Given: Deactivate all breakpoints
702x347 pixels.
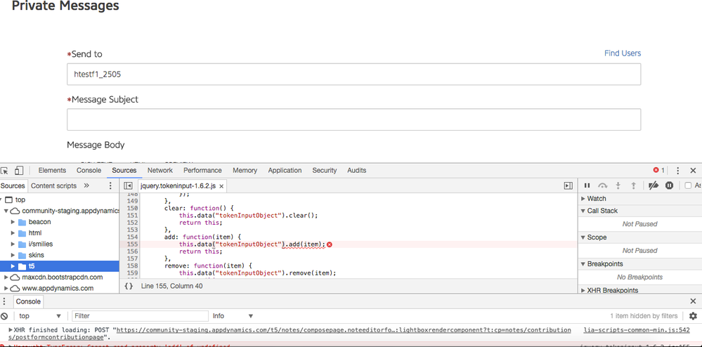Looking at the screenshot, I should click(x=653, y=185).
